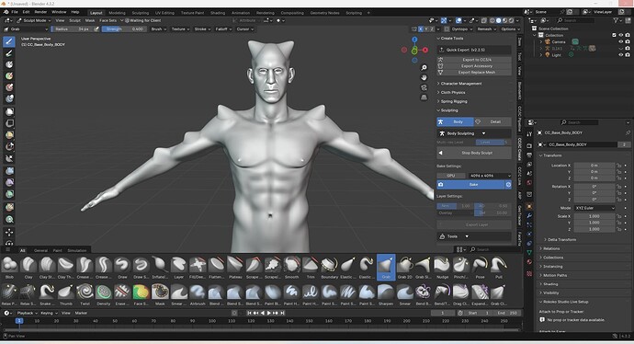The image size is (634, 344).
Task: Click Export to CC3/4 button
Action: click(474, 60)
